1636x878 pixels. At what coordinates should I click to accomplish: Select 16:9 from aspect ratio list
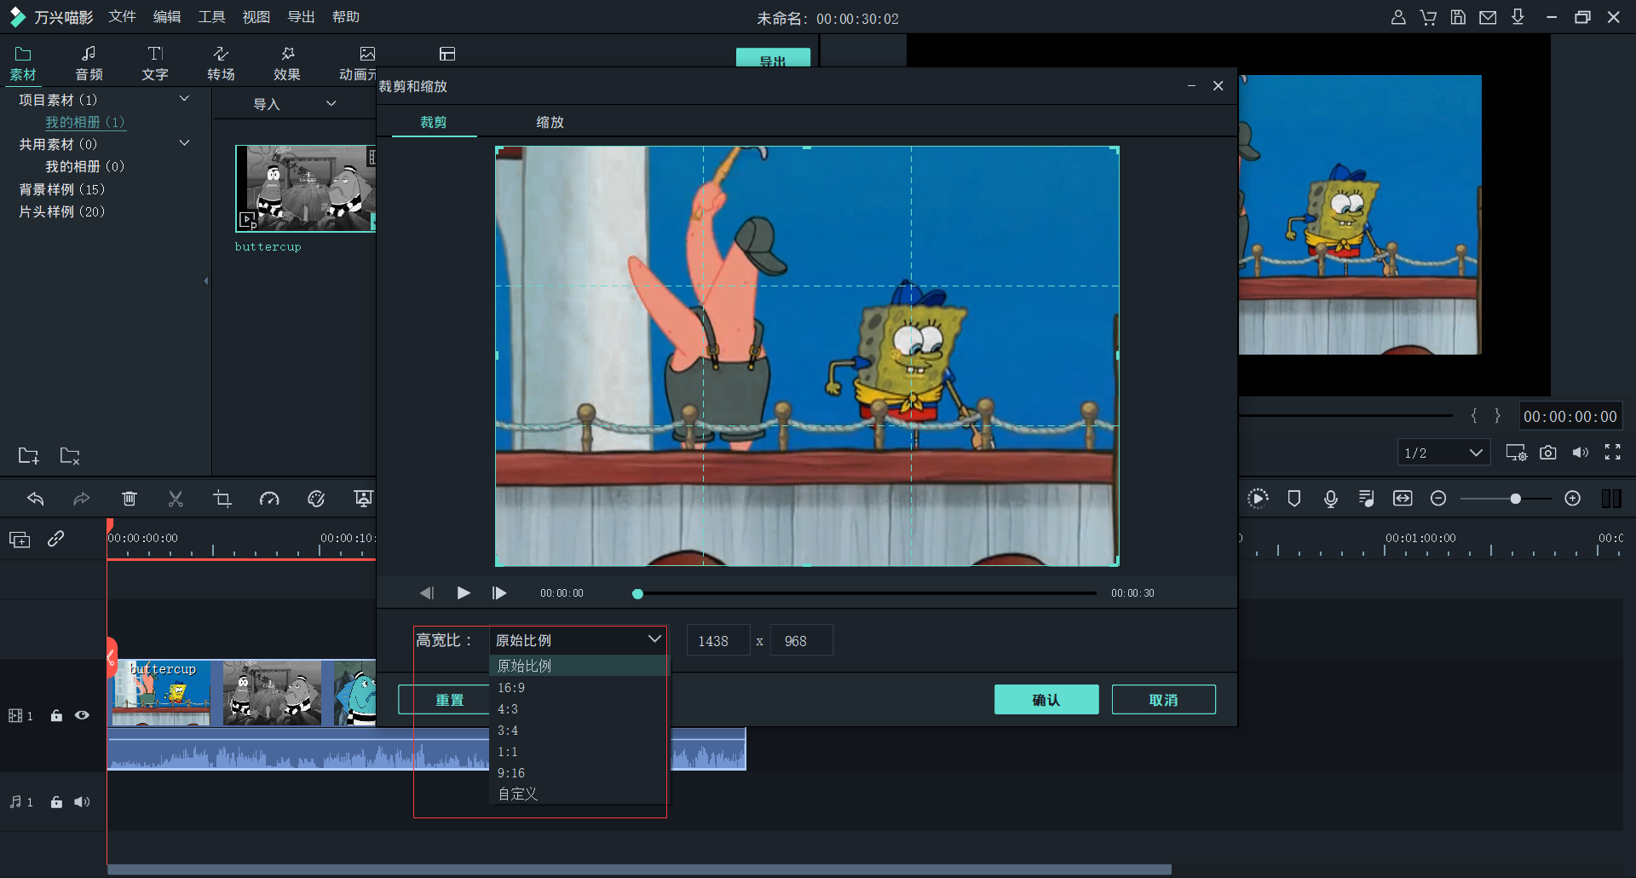tap(511, 688)
